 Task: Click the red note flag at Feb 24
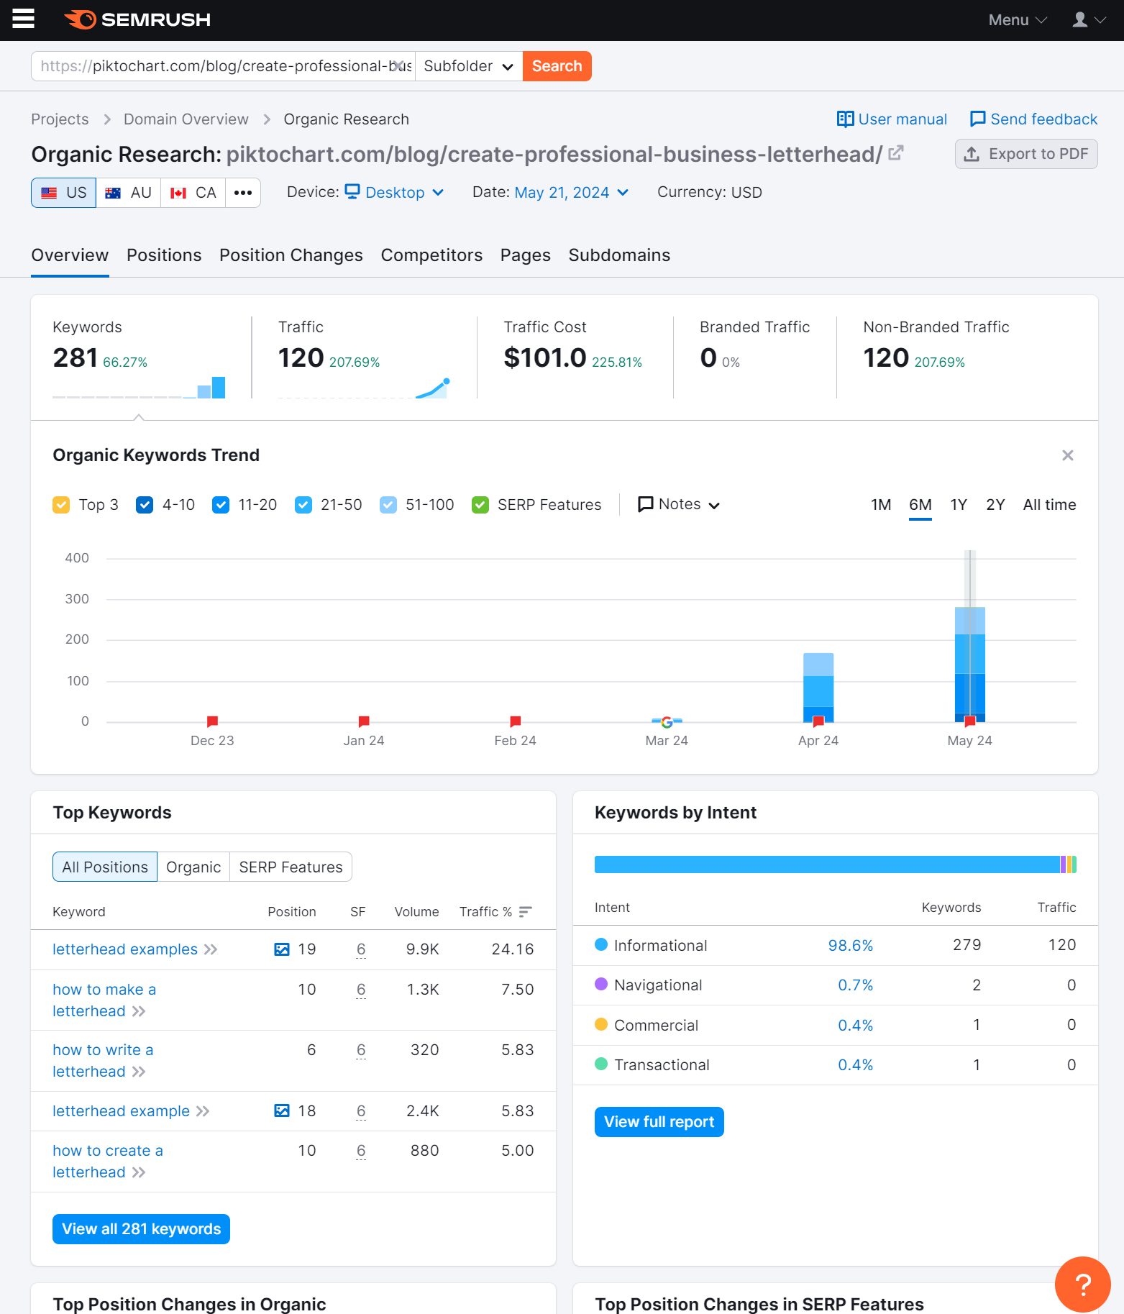515,721
